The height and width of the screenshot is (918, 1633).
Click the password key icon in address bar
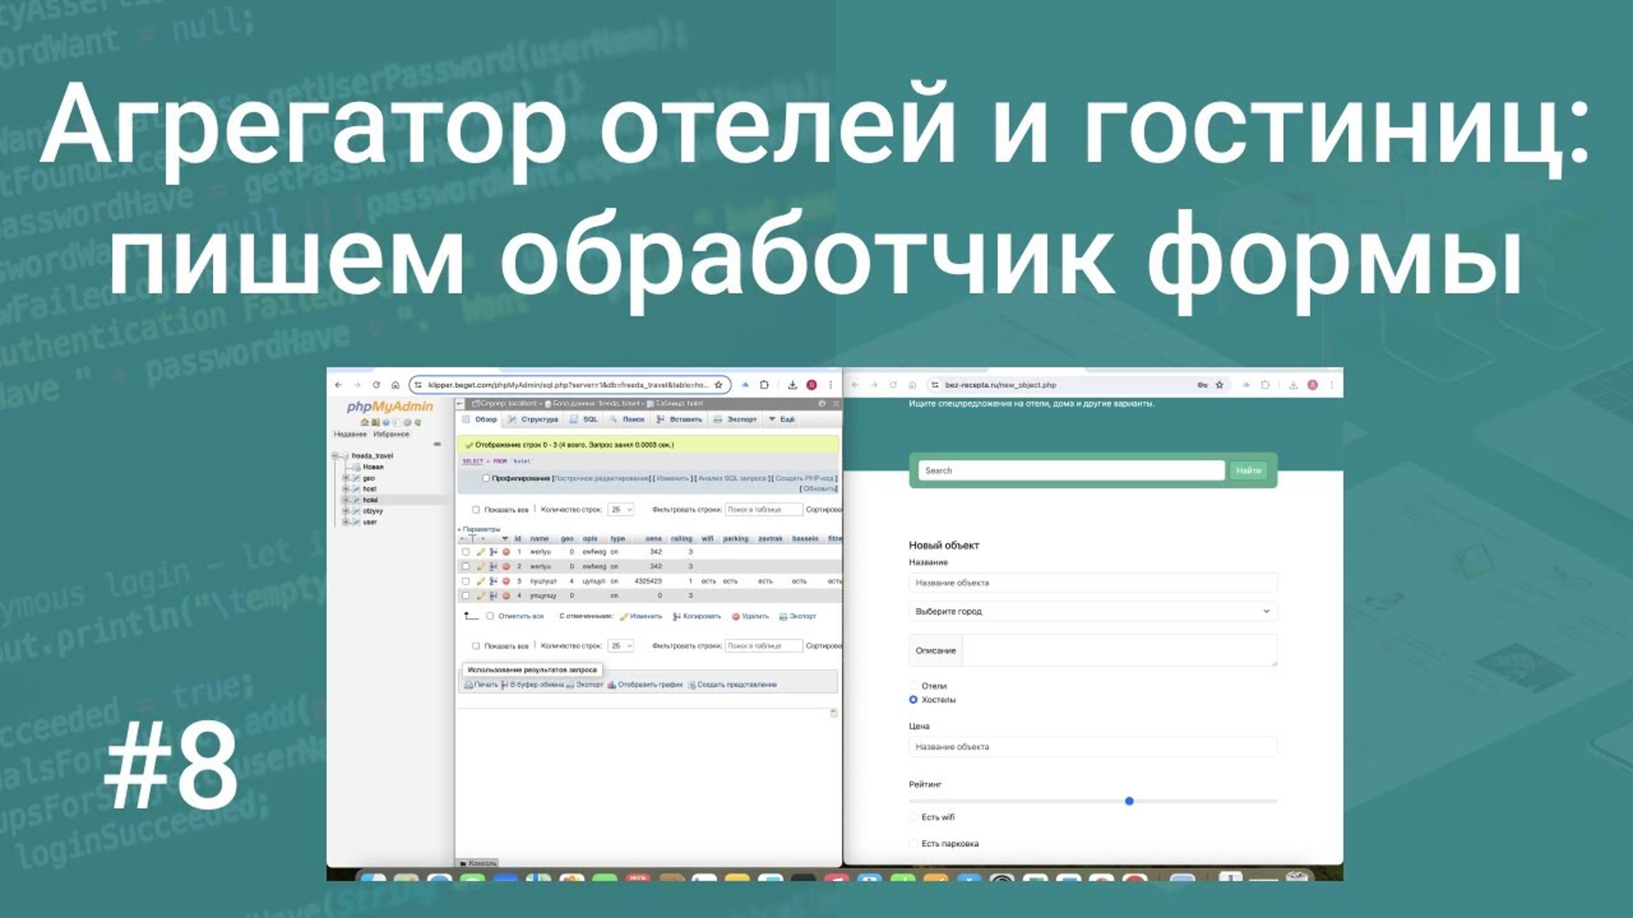(x=1202, y=385)
